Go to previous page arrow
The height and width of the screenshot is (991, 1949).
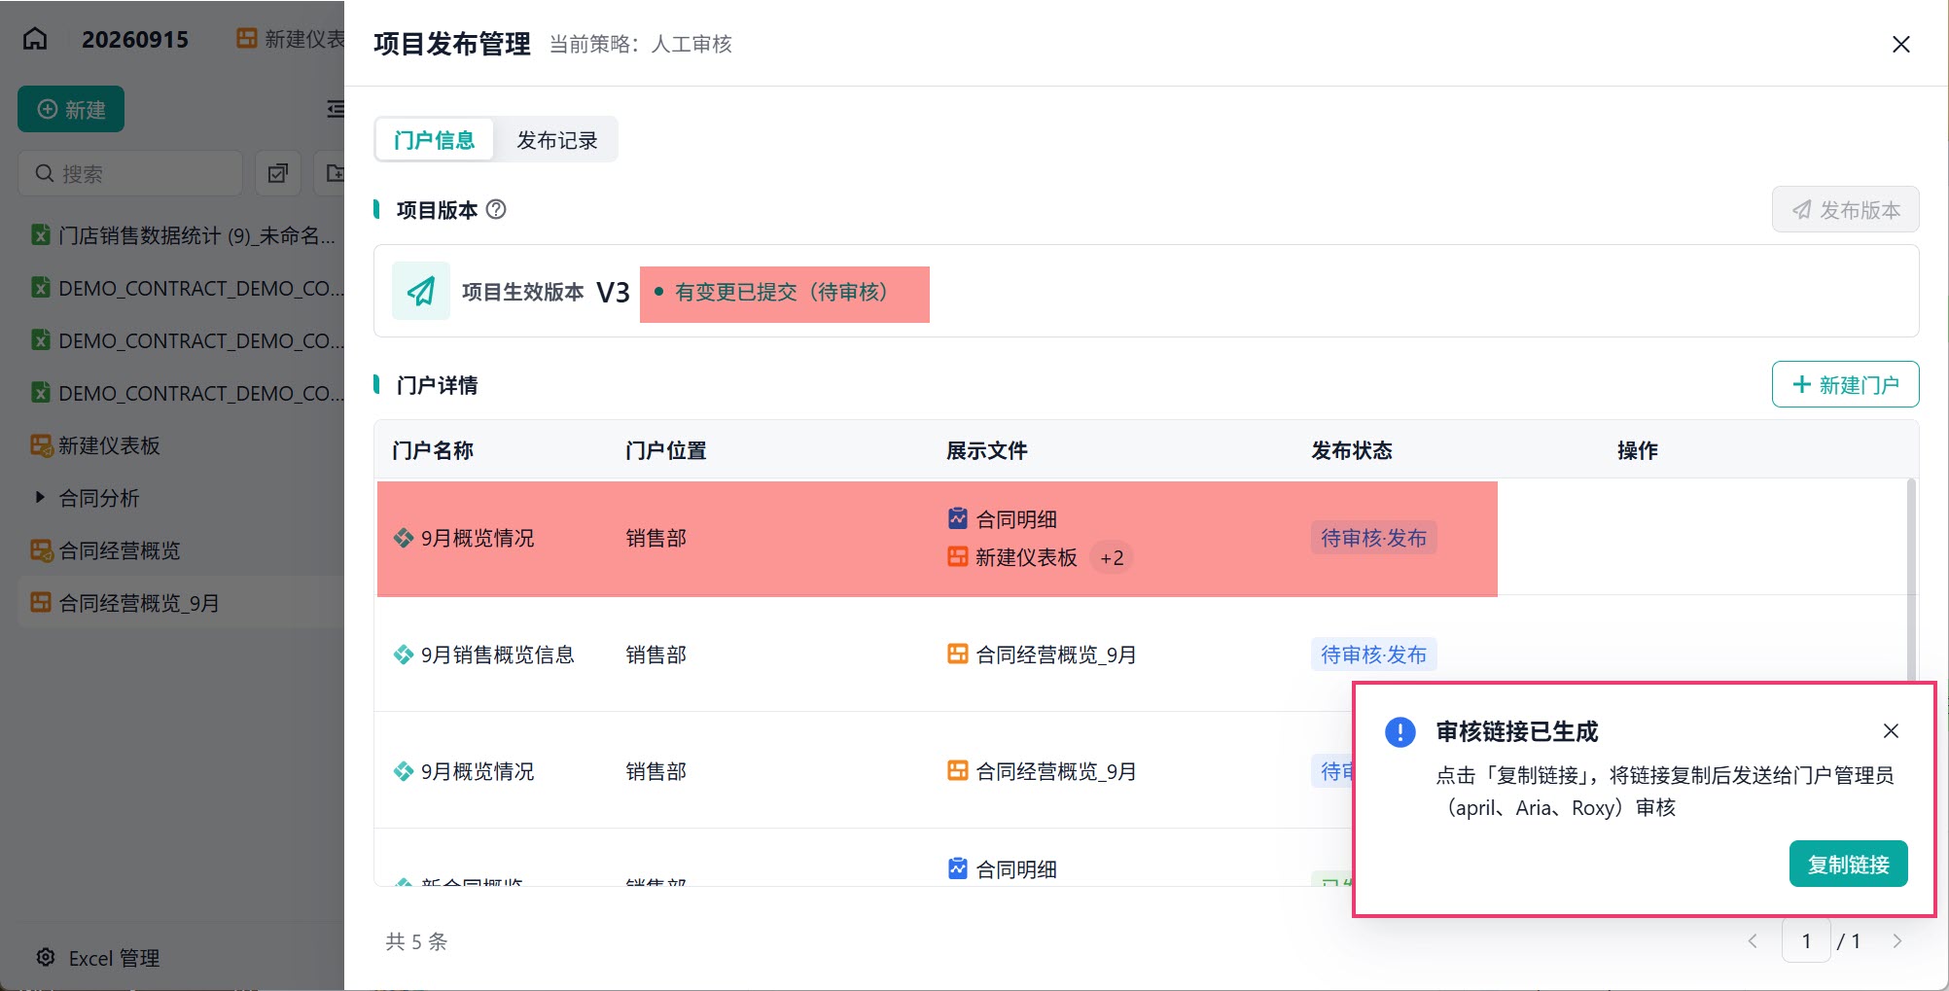click(x=1753, y=940)
